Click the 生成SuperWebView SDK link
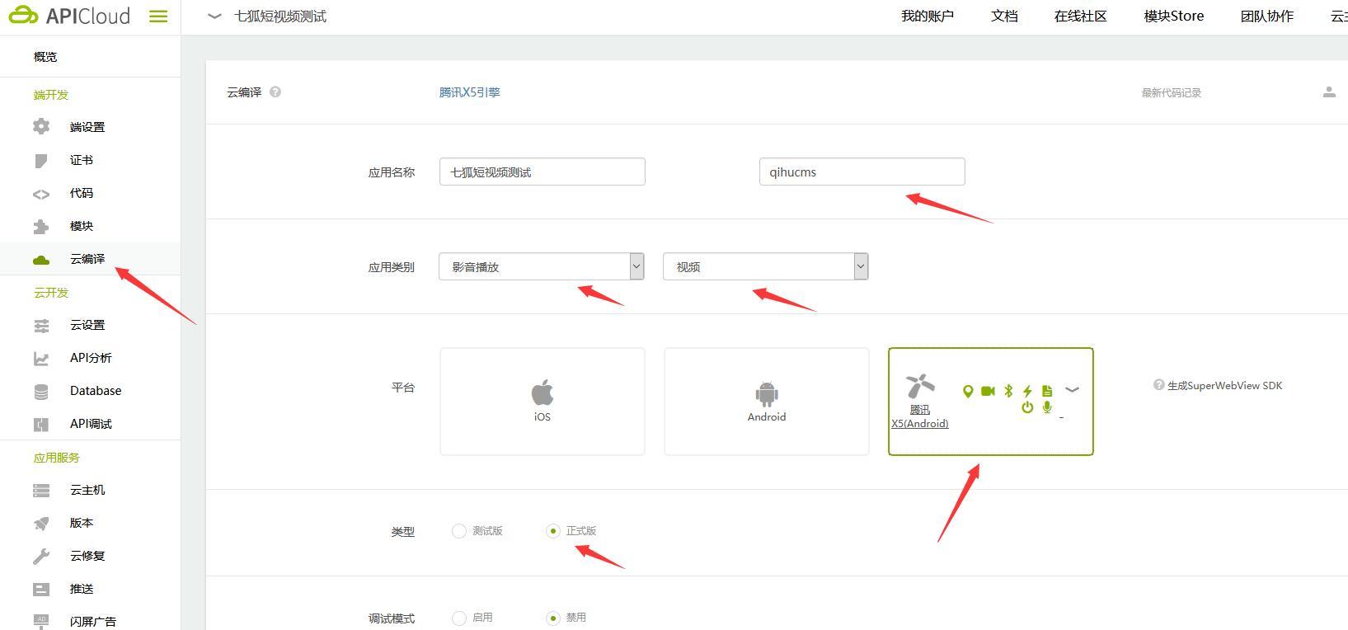1348x630 pixels. pyautogui.click(x=1224, y=386)
